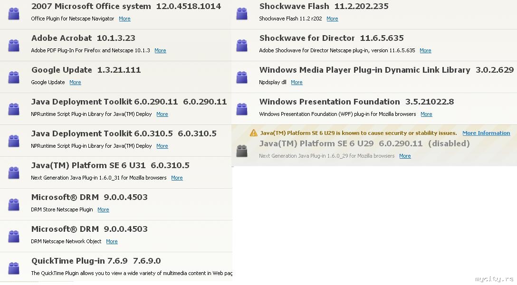Select the Microsoft DRM title above DRM Netscape Network Object
Image resolution: width=517 pixels, height=285 pixels.
pos(89,229)
